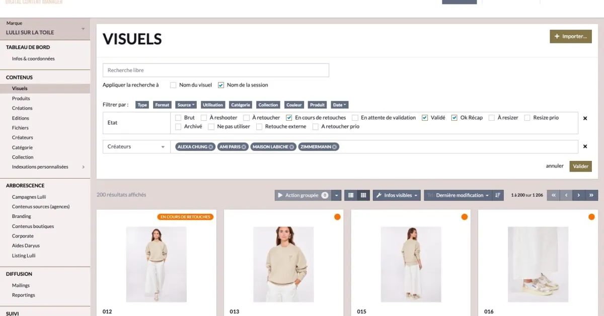Toggle the sort order icon

[497, 195]
